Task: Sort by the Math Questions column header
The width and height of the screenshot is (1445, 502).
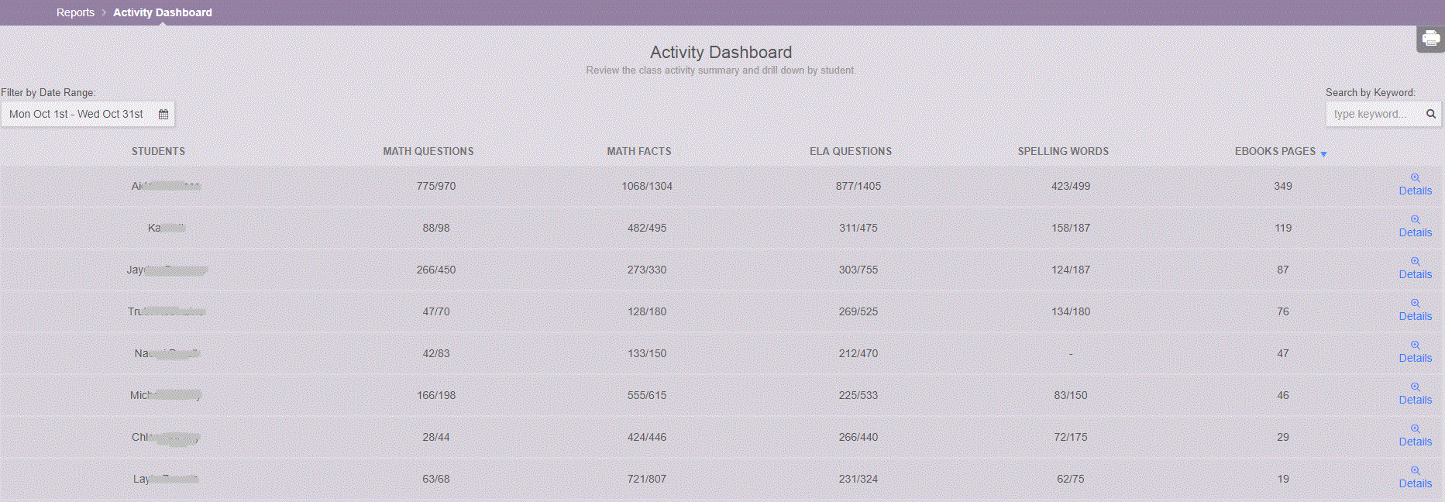Action: pos(428,151)
